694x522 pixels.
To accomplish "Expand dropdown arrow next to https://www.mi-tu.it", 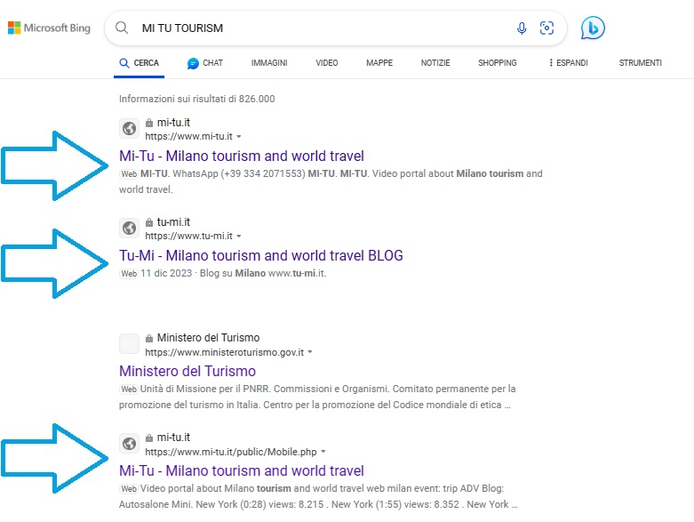I will (238, 136).
